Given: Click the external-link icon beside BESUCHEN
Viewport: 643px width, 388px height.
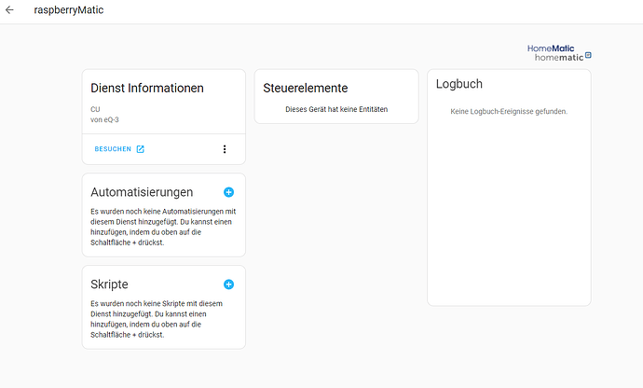Looking at the screenshot, I should coord(140,149).
